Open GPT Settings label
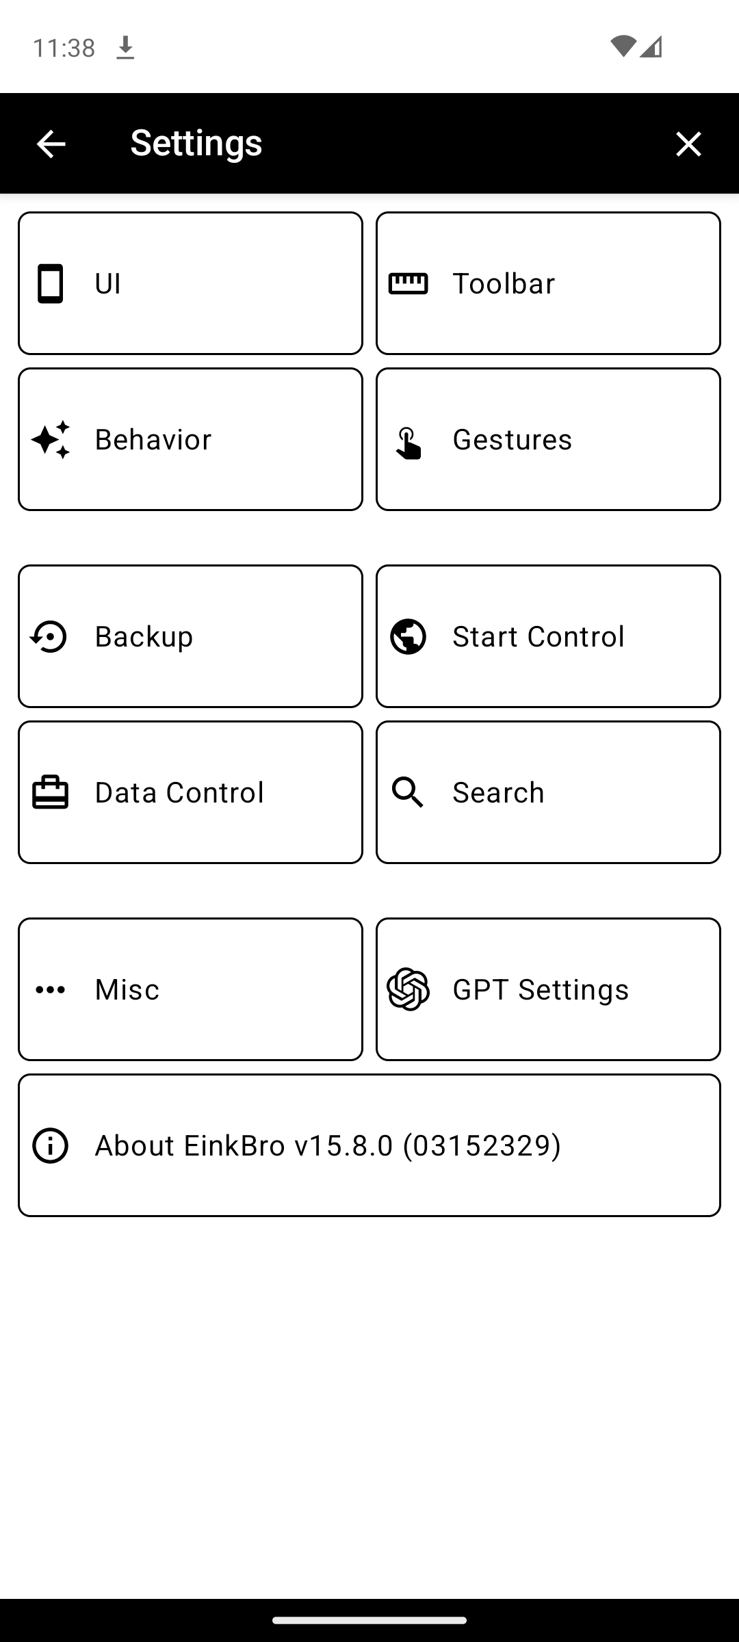 pos(541,989)
